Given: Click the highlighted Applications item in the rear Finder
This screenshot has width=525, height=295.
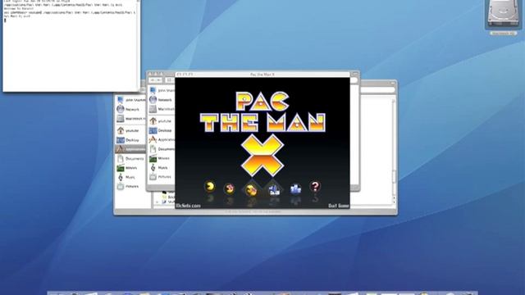Looking at the screenshot, I should coord(131,149).
